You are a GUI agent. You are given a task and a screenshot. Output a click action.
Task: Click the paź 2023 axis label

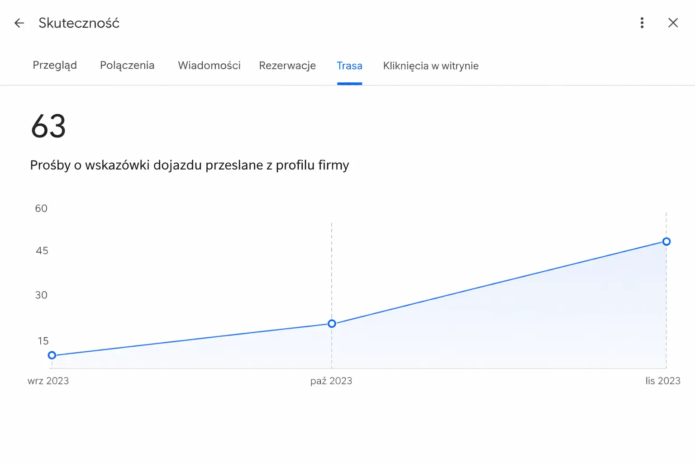pyautogui.click(x=331, y=381)
